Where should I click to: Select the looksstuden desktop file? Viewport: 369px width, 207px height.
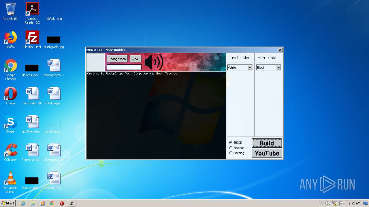(x=32, y=183)
